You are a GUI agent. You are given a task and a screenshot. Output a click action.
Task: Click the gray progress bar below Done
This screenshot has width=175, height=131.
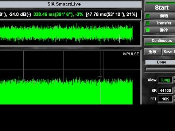pos(160,70)
